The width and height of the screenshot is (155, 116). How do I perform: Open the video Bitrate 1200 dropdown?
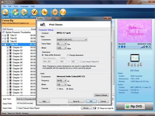pyautogui.click(x=61, y=48)
